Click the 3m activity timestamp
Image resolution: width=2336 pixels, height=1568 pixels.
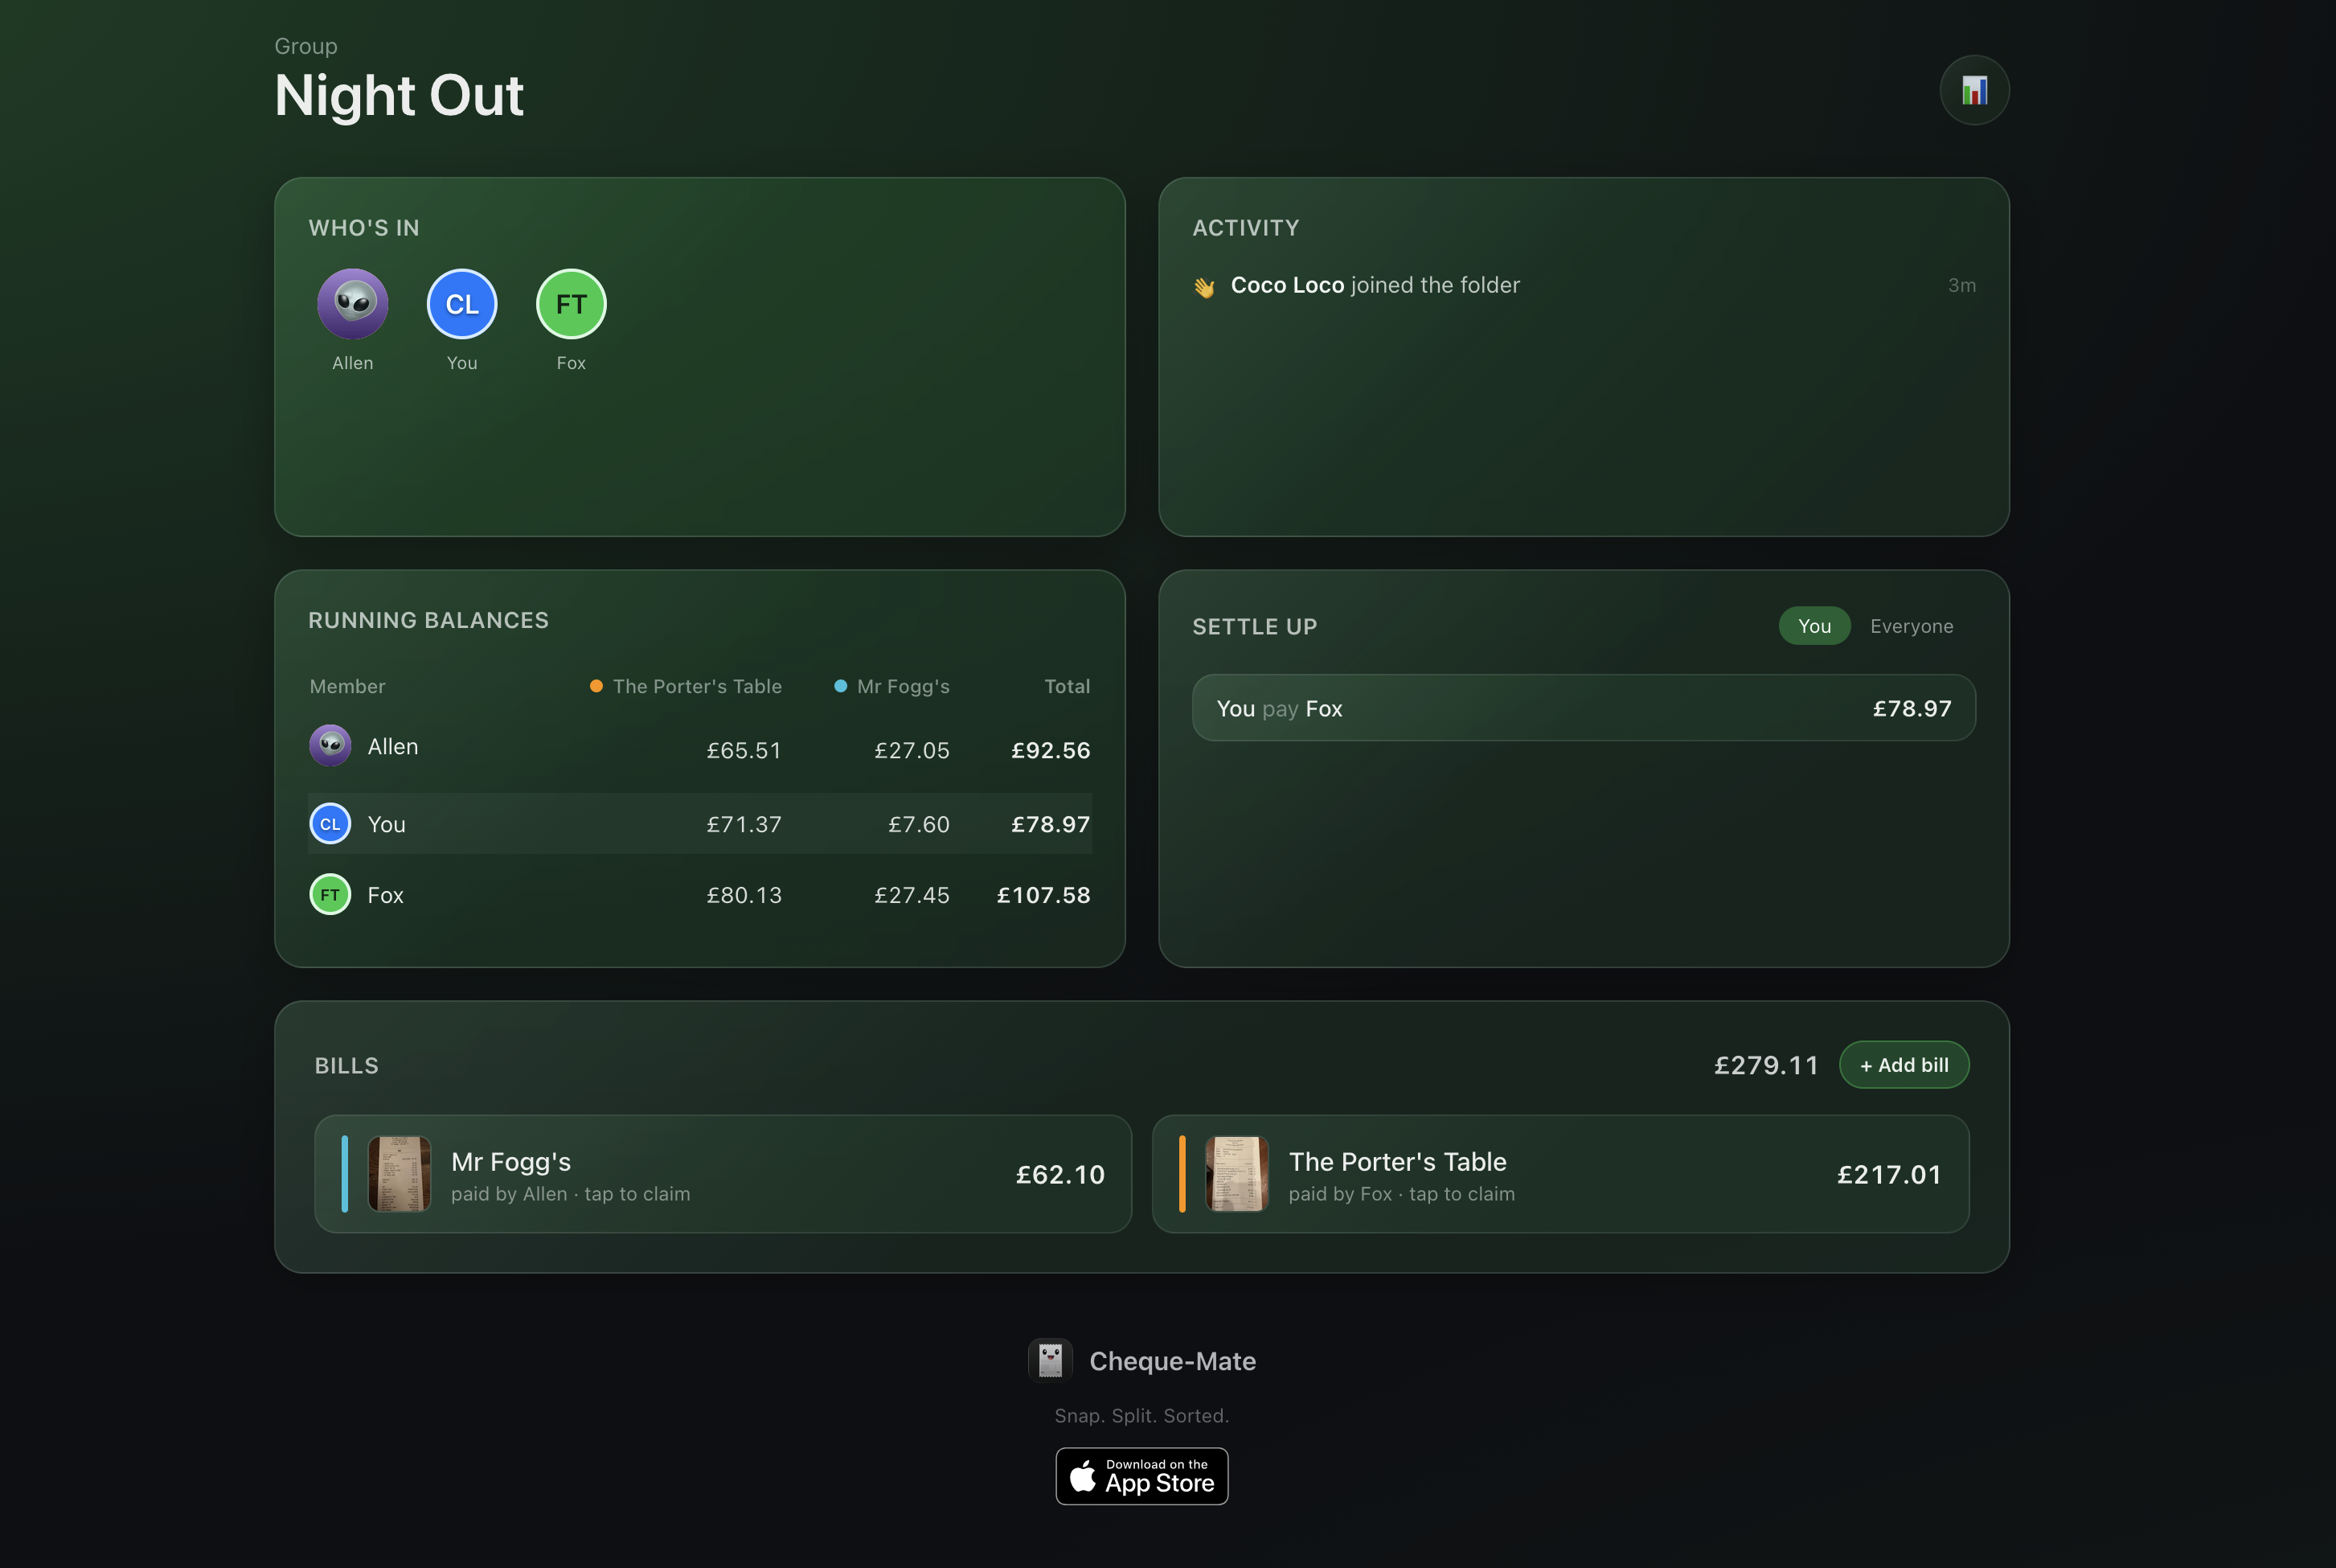tap(1961, 285)
